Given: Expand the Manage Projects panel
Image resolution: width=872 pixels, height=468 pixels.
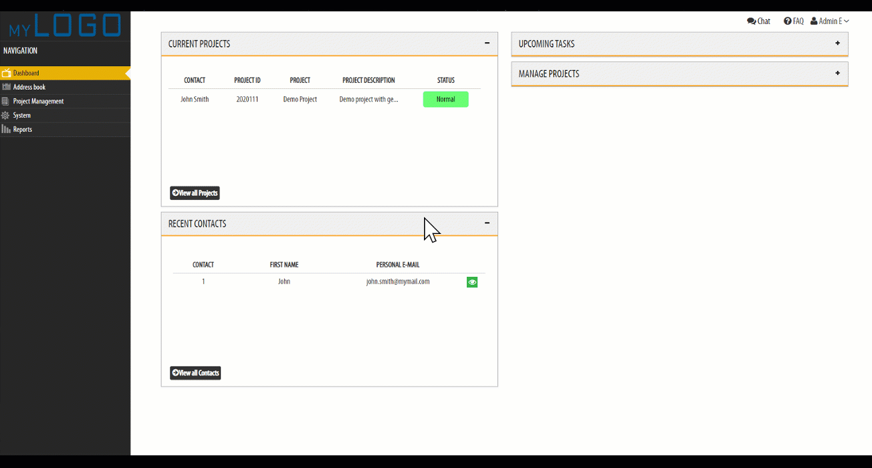Looking at the screenshot, I should click(x=837, y=73).
